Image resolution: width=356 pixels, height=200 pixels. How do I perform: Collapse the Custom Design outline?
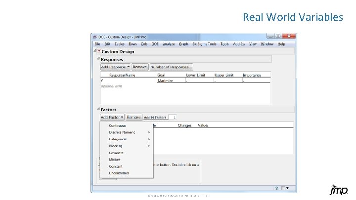[95, 50]
